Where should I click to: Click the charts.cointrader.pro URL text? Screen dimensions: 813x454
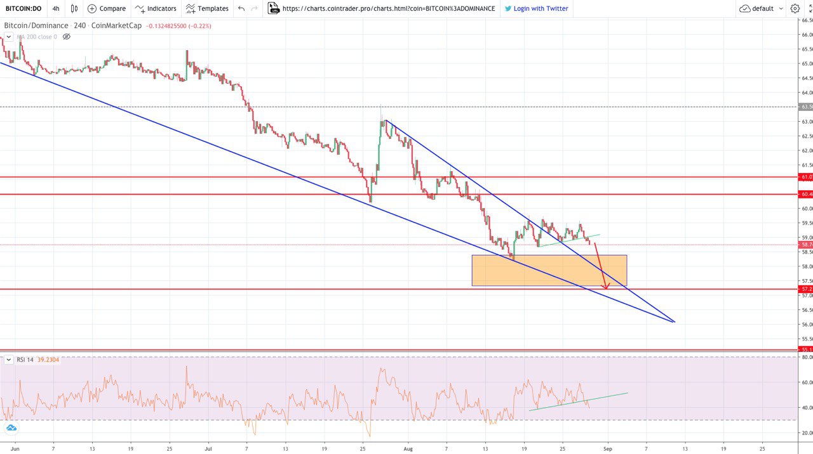(x=389, y=9)
